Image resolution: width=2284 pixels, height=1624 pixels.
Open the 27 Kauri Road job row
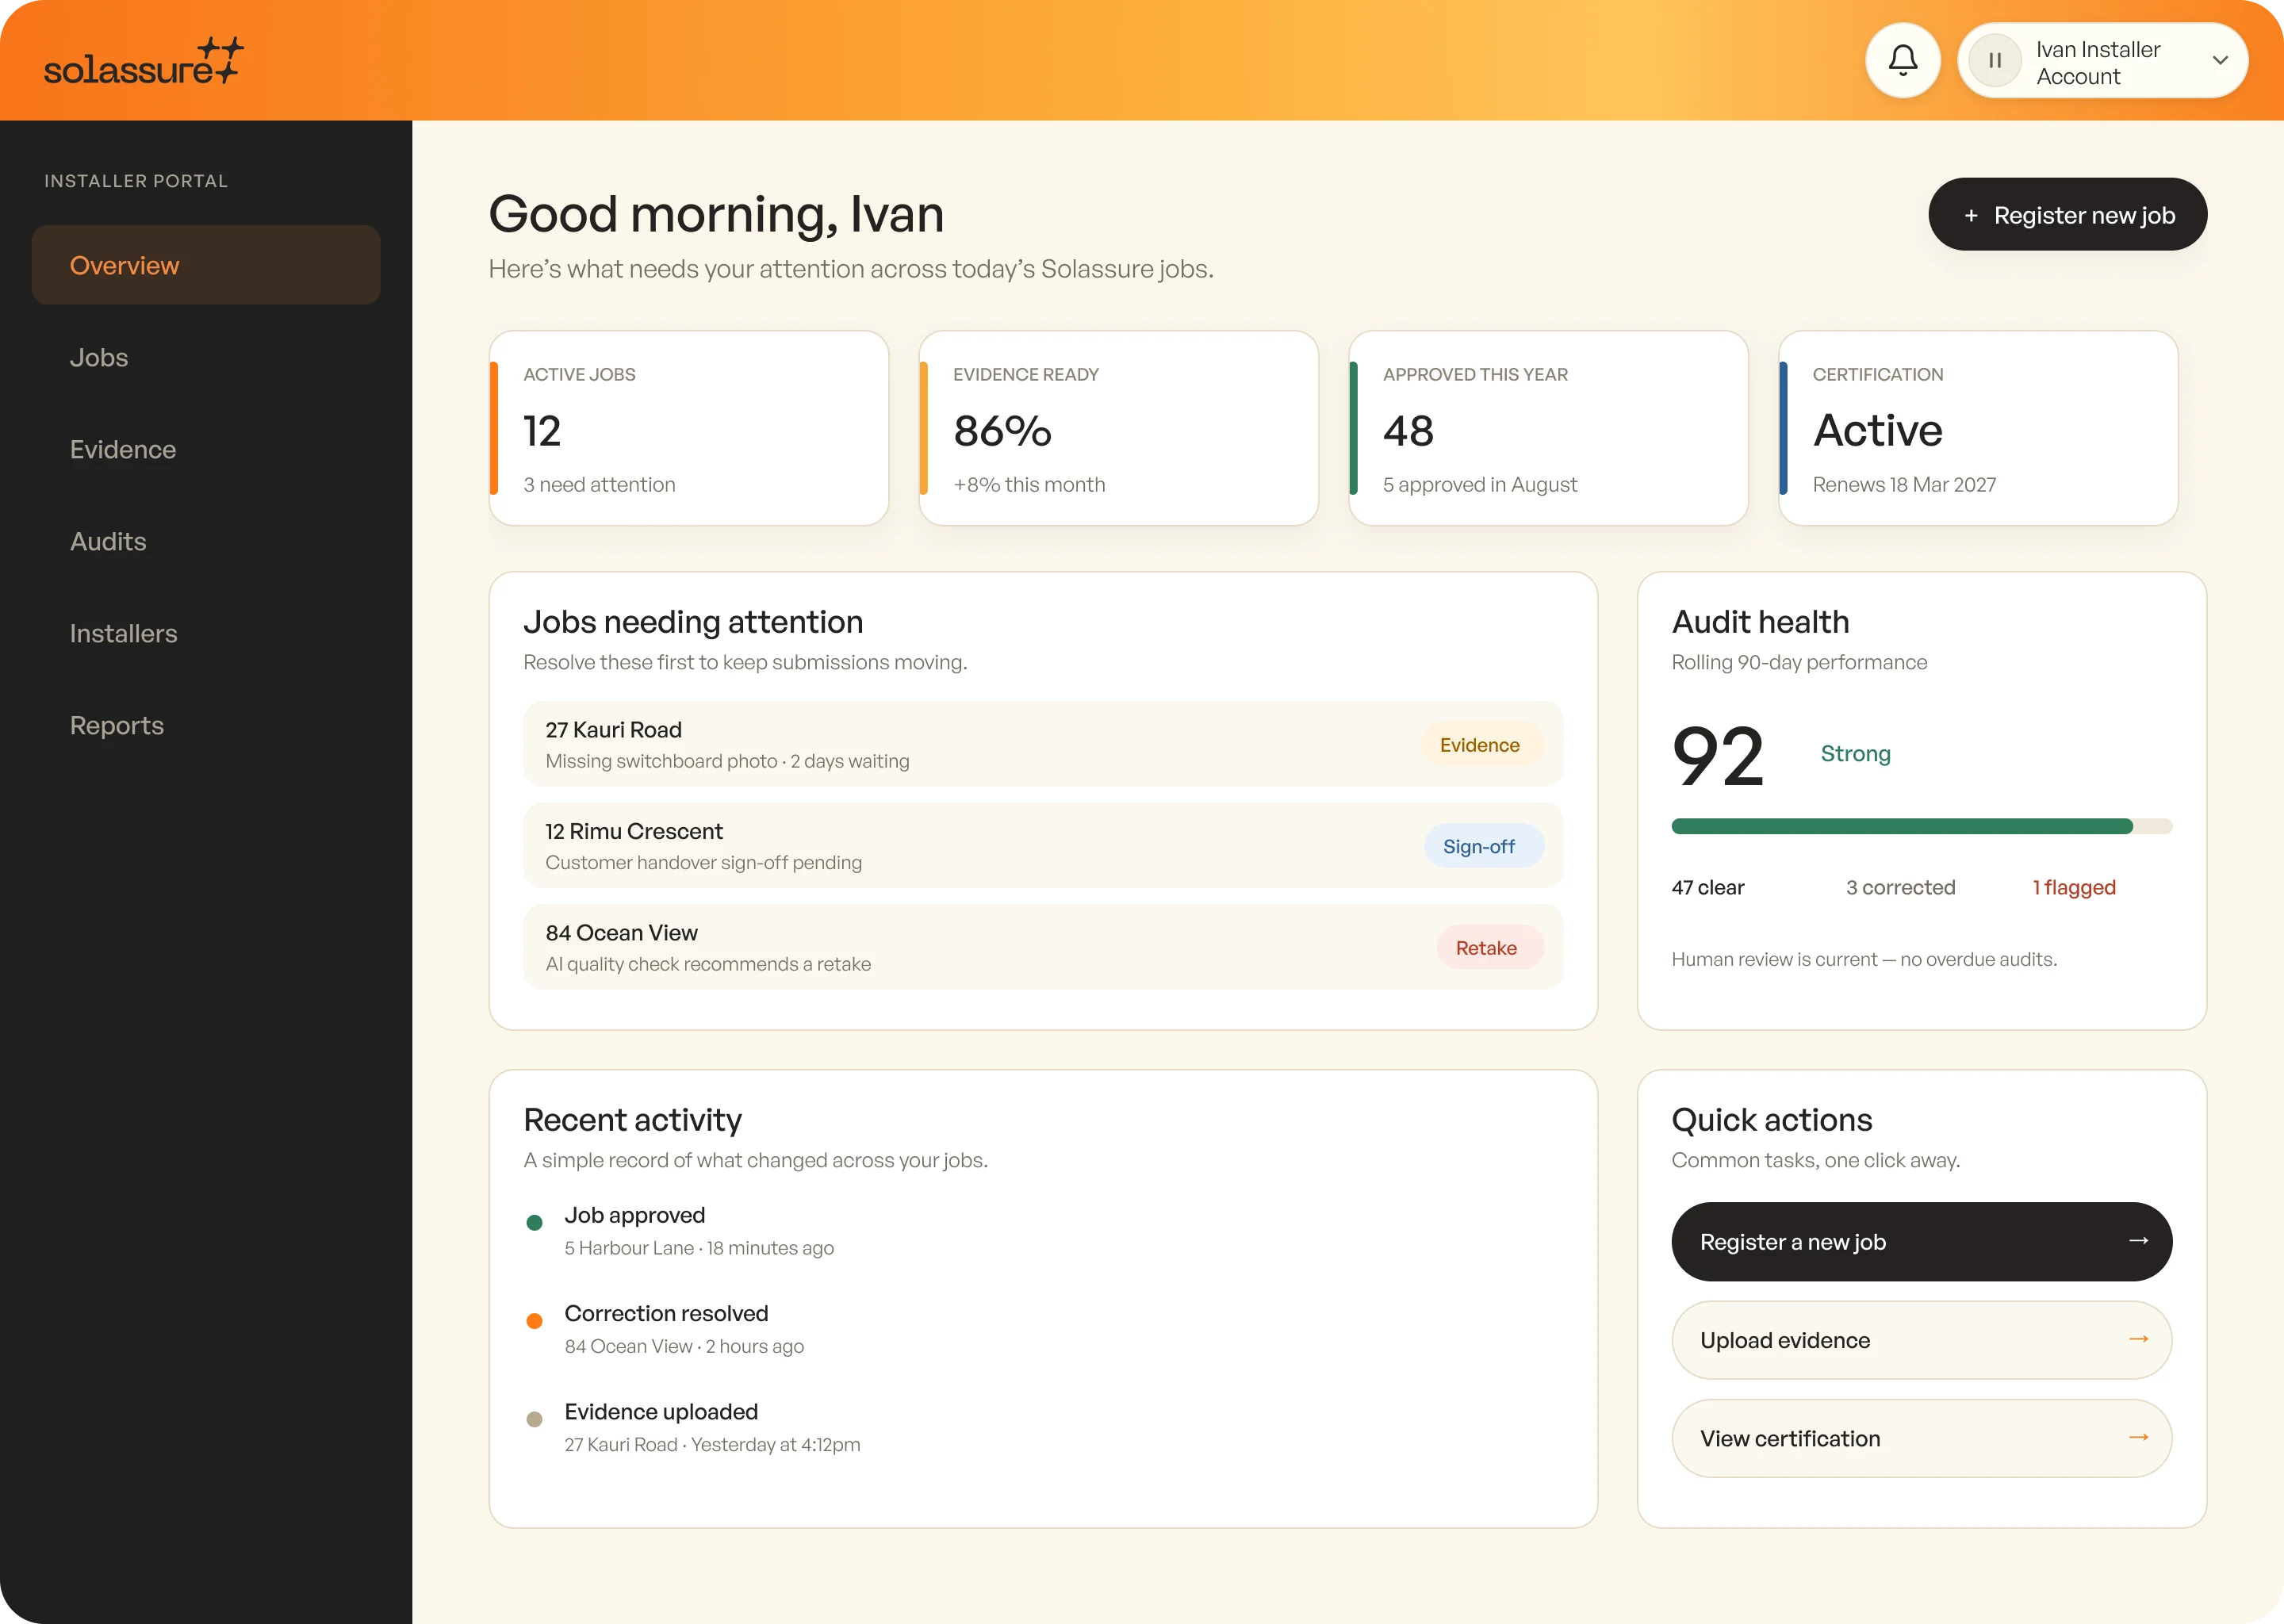pos(1043,744)
